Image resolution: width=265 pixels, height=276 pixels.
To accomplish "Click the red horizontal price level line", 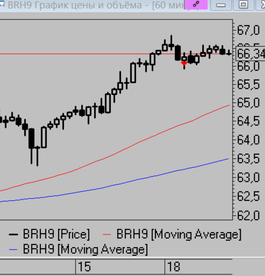I will pos(72,54).
